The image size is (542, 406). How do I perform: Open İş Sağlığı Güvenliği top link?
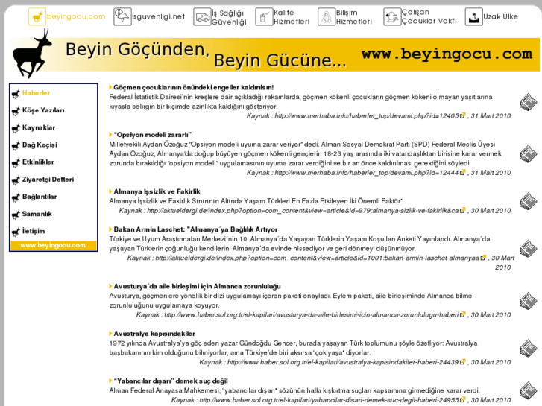coord(229,17)
